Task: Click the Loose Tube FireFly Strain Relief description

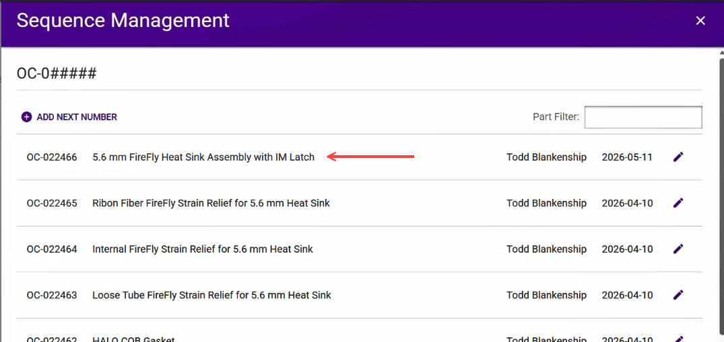Action: click(x=211, y=295)
